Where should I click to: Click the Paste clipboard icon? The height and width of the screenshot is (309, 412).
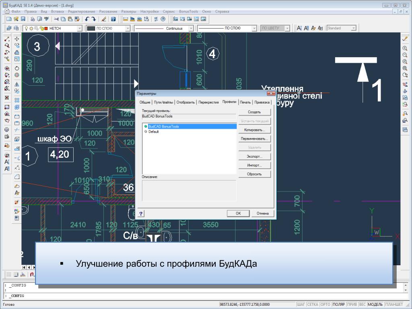click(x=70, y=19)
